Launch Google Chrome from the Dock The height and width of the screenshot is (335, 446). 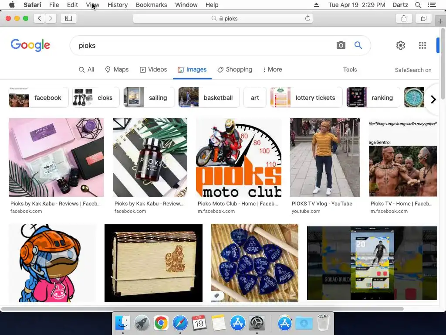(x=161, y=323)
